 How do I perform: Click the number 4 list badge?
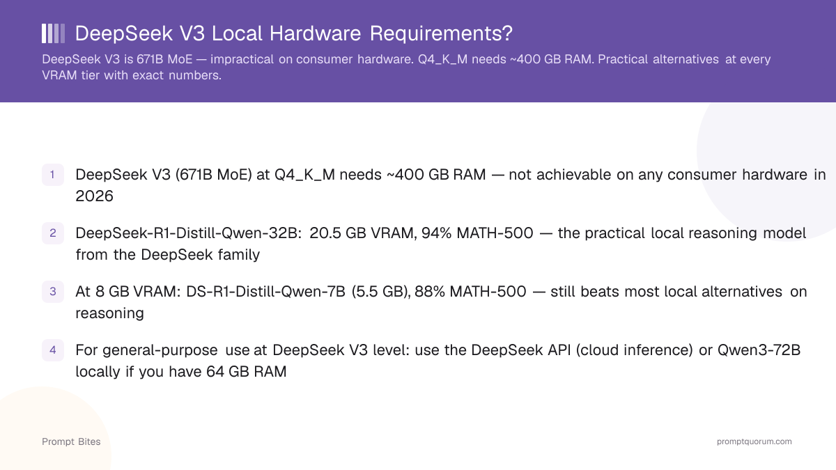(x=53, y=350)
